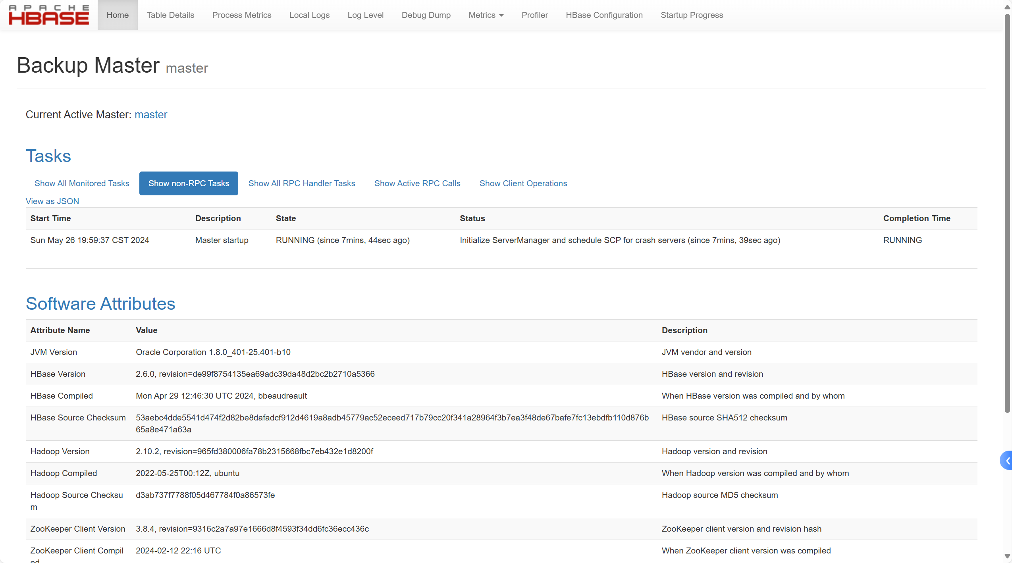Open the Profiler page
The width and height of the screenshot is (1012, 563).
pyautogui.click(x=534, y=15)
